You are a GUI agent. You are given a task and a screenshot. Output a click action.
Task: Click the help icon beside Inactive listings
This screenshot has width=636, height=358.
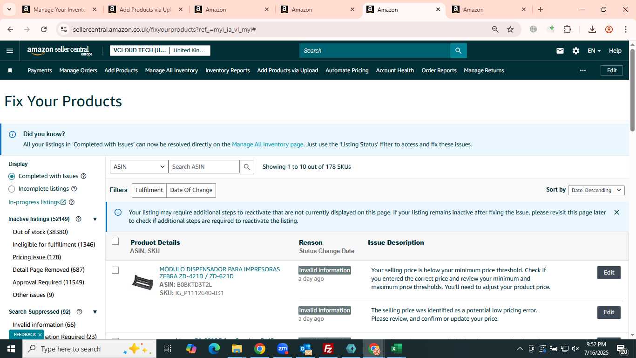point(78,219)
